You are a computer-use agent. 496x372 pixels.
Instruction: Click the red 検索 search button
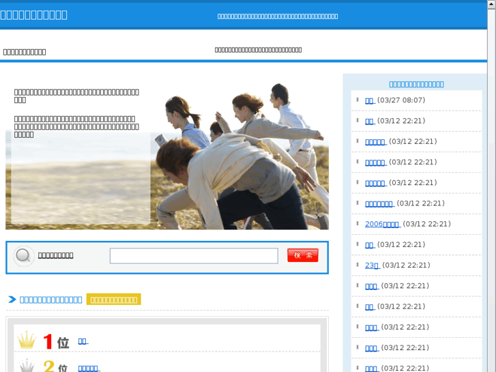point(303,255)
